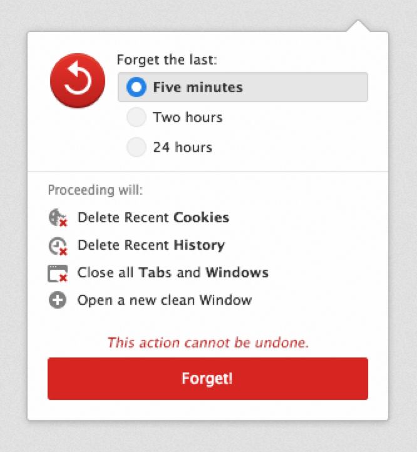Viewport: 417px width, 452px height.
Task: Select the Five minutes radio button
Action: point(136,87)
